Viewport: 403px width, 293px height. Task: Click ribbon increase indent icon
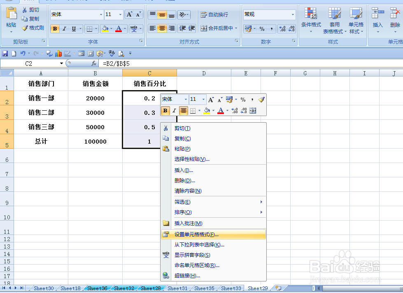click(191, 28)
